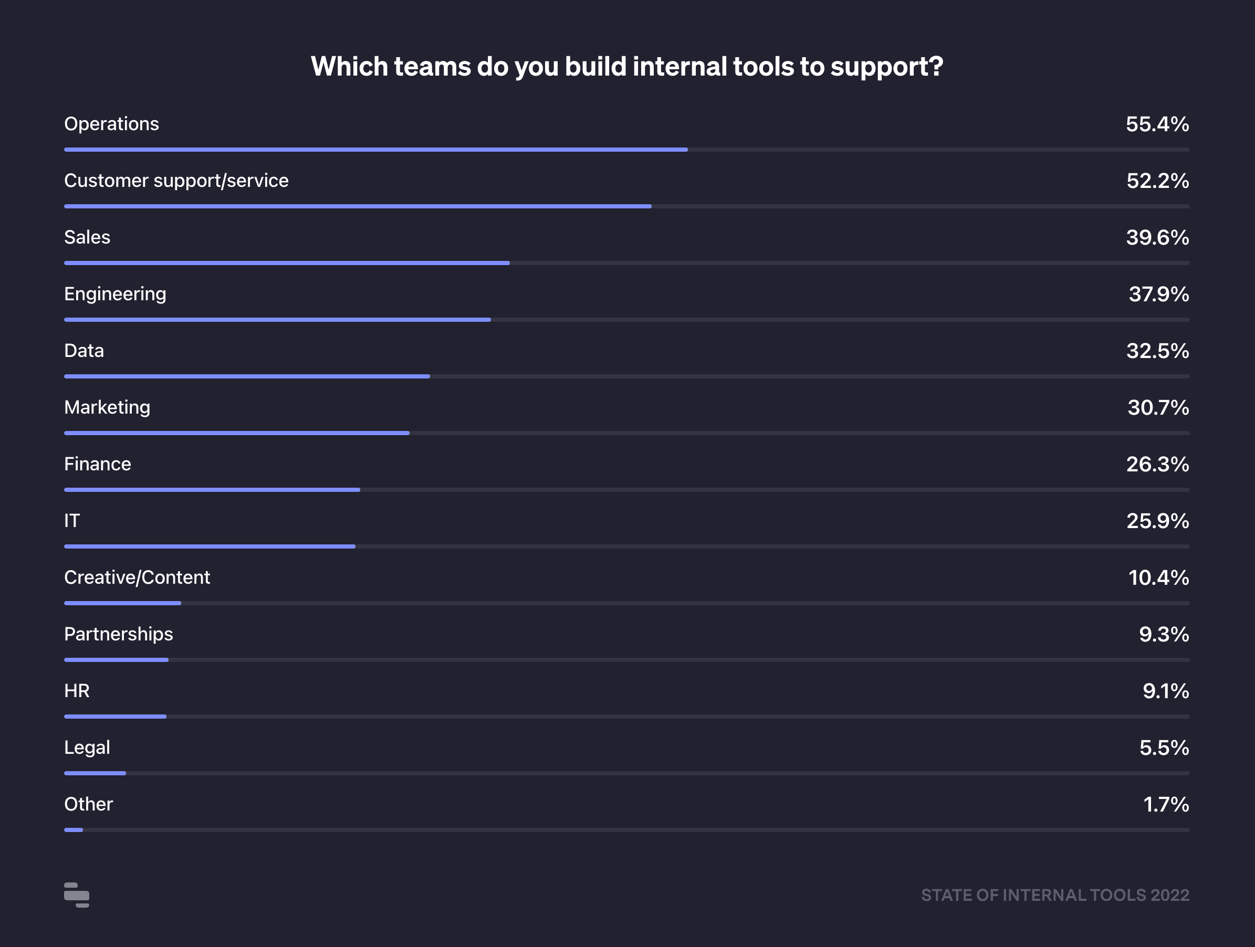Click the Retool logo icon
Screen dimensions: 1255x947
[77, 895]
